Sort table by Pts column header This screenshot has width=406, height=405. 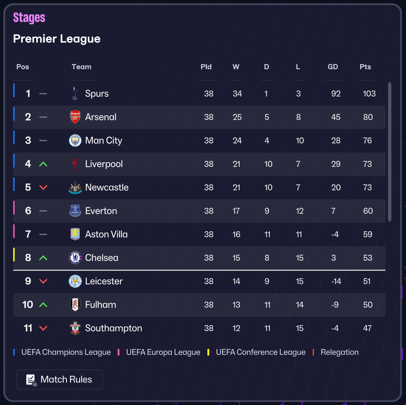coord(365,67)
